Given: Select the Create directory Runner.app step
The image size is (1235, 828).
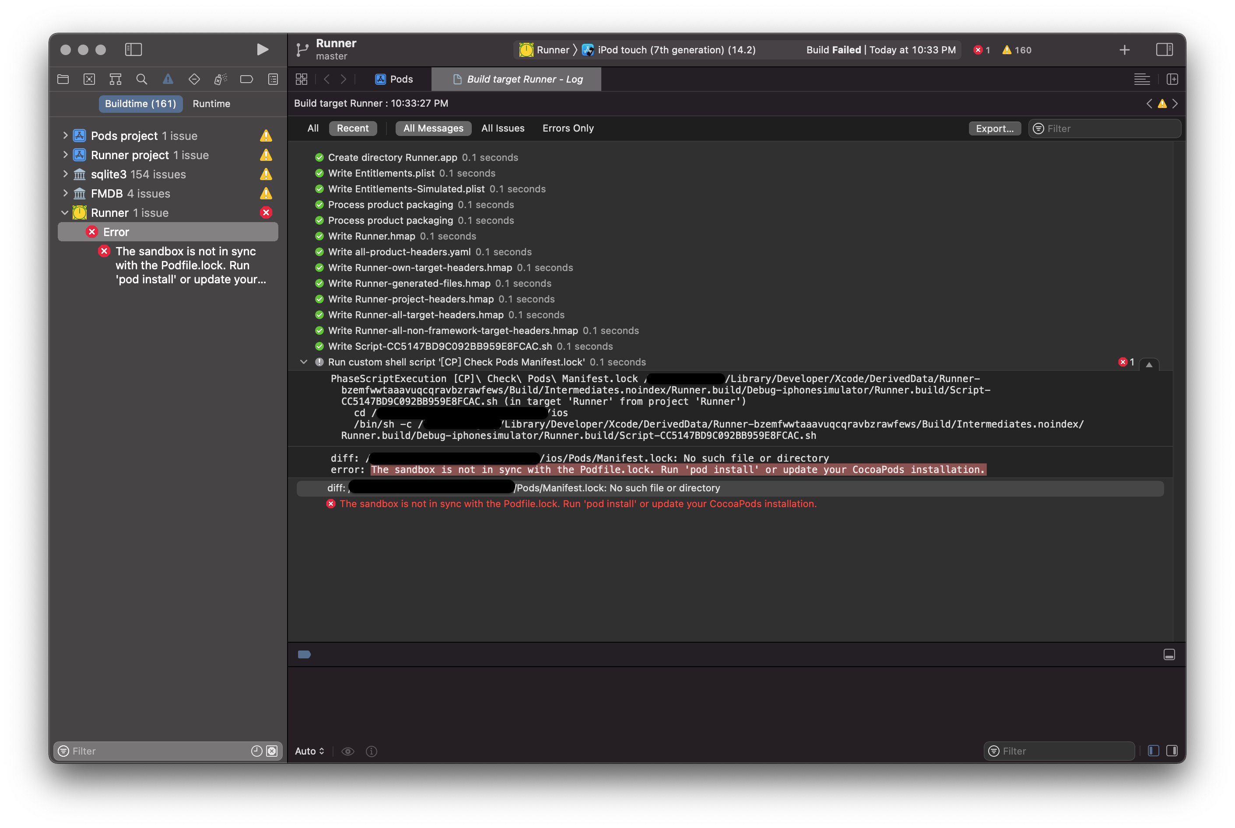Looking at the screenshot, I should [x=417, y=157].
